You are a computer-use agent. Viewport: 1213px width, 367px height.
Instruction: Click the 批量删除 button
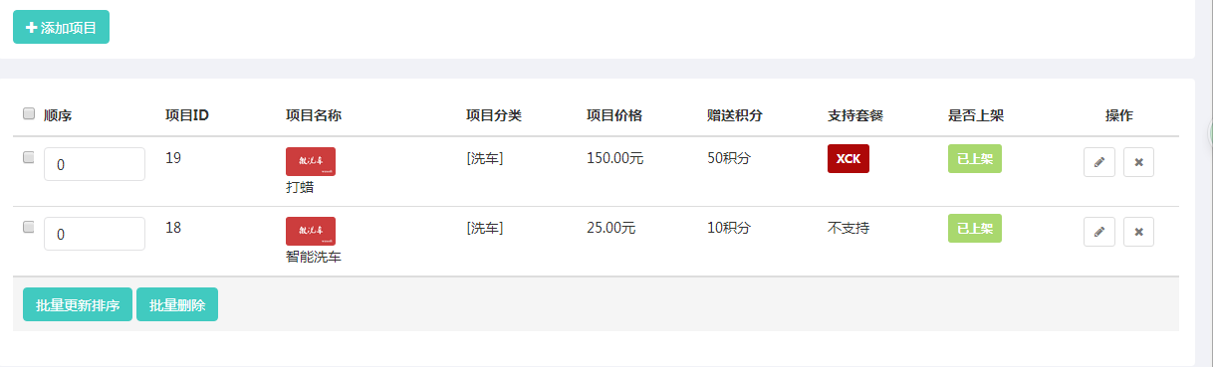(177, 305)
